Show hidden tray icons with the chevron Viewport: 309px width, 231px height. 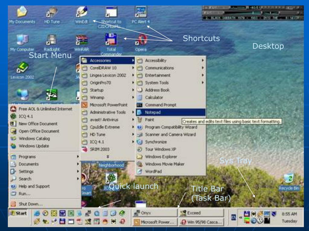pos(241,217)
